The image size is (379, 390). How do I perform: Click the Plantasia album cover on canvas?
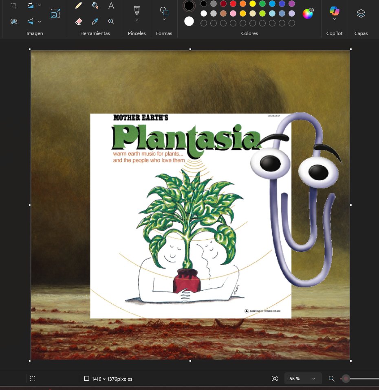(190, 216)
